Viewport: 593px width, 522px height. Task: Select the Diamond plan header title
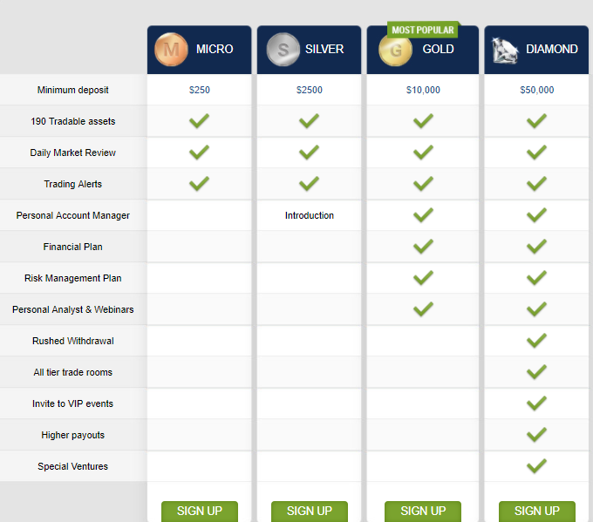coord(552,49)
